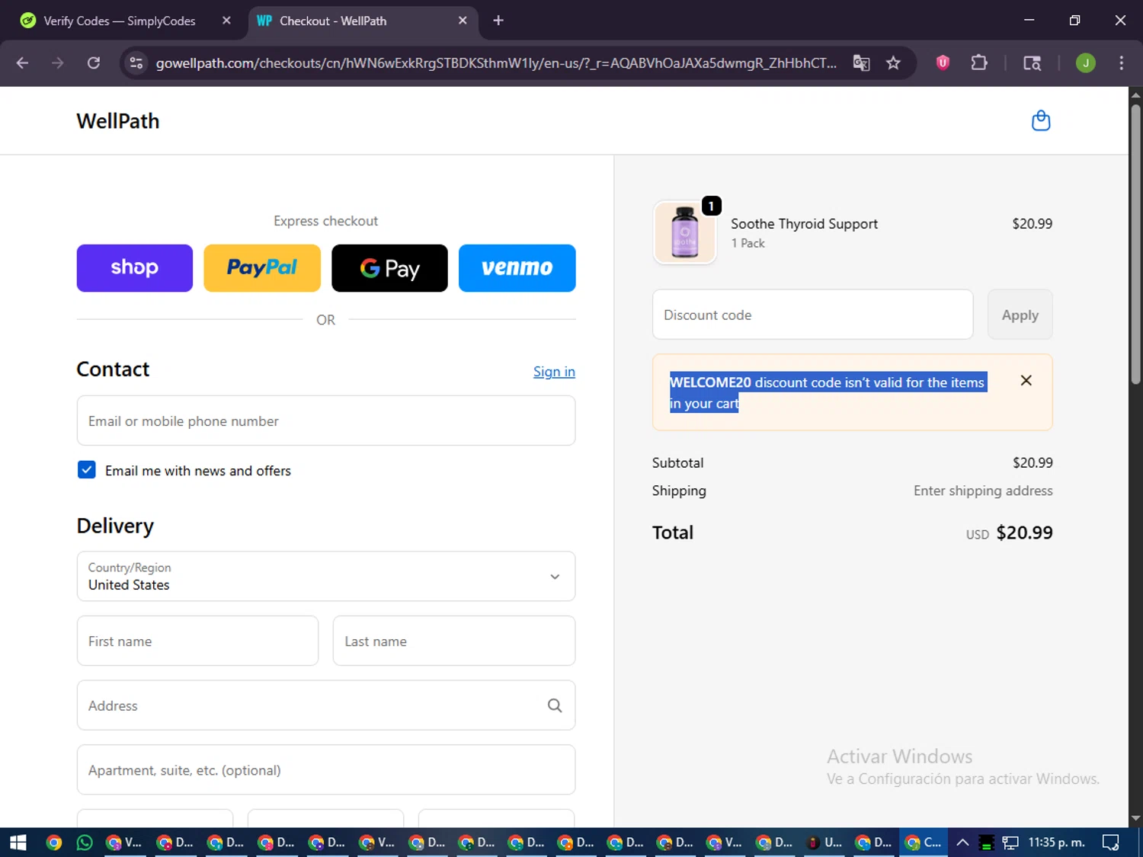Click the taskbar clock 11:35 p. m.
Viewport: 1143px width, 857px height.
click(x=1056, y=842)
